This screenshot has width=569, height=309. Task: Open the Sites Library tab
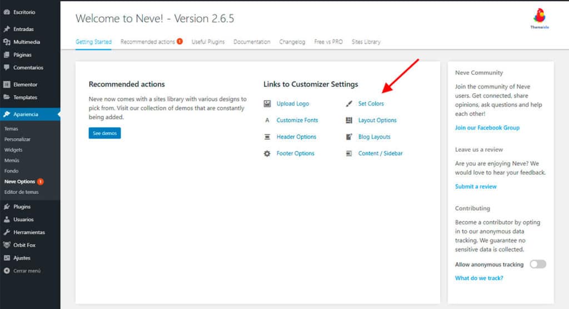click(366, 42)
